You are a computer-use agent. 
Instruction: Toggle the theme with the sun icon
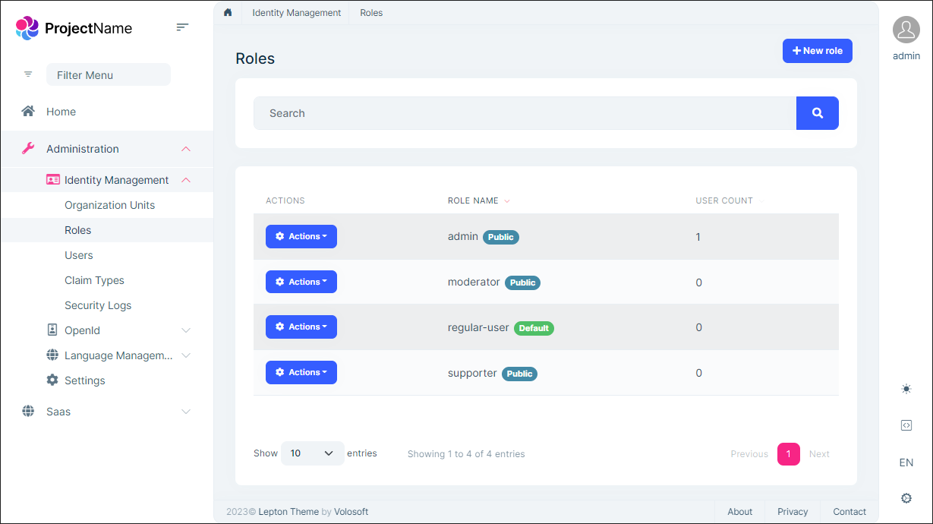(906, 388)
